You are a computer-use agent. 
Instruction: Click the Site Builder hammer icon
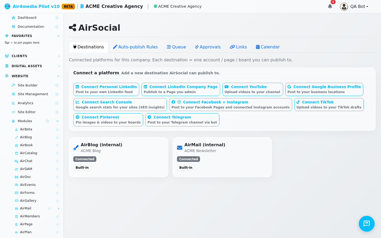[13, 85]
